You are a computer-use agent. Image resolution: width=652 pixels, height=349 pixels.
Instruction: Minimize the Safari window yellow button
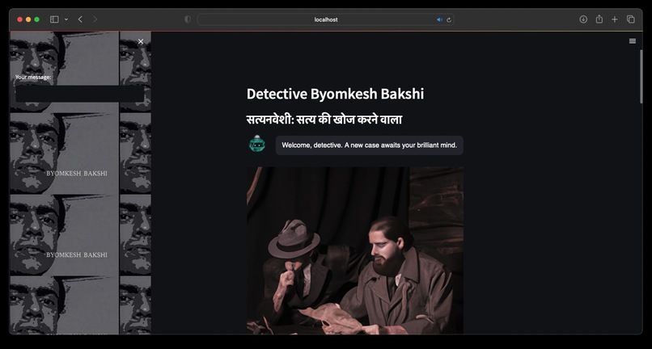click(x=28, y=19)
